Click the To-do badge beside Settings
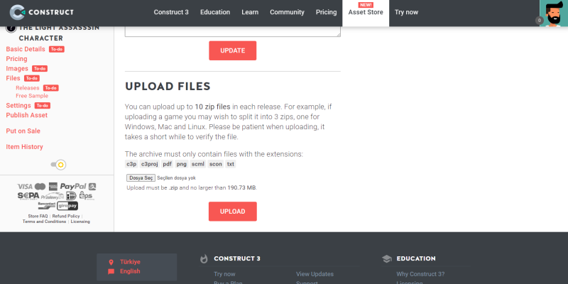Screen dimensions: 568x284 [x=43, y=106]
